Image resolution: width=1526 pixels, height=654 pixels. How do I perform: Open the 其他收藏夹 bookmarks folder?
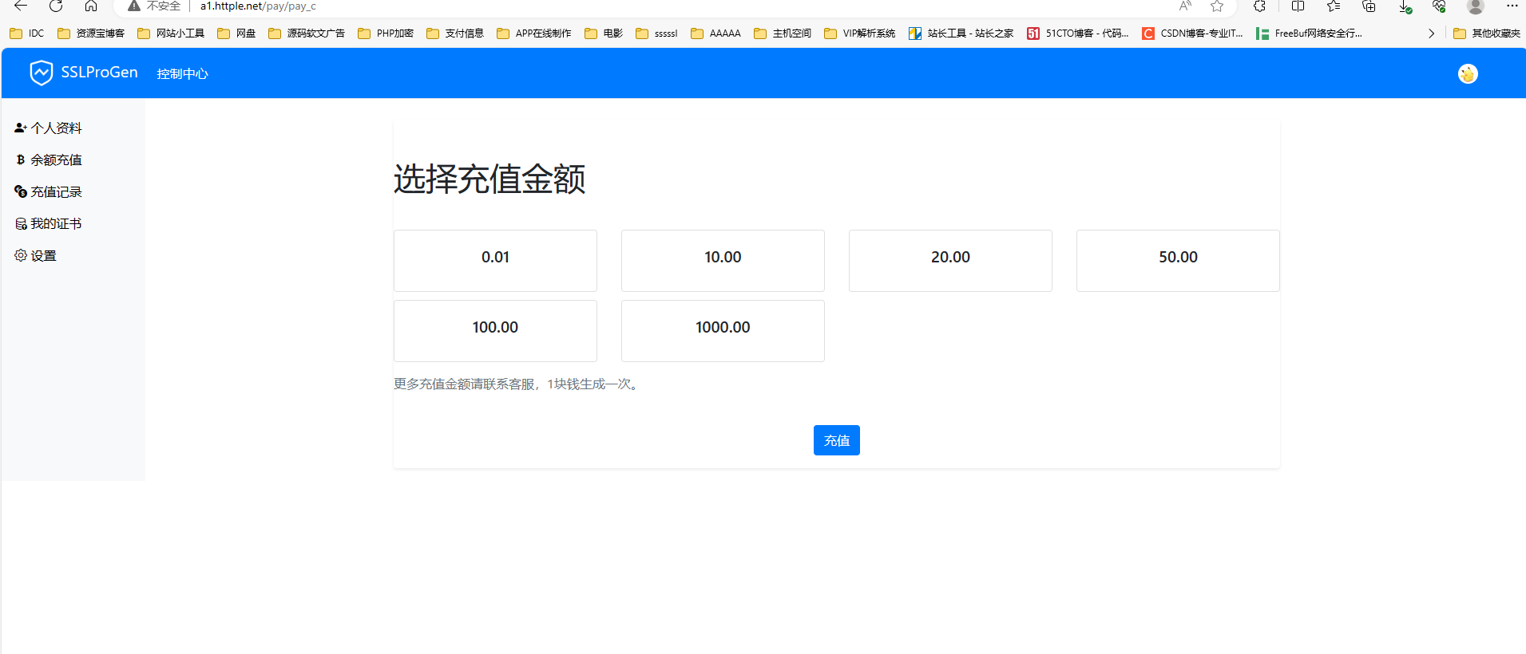point(1487,33)
